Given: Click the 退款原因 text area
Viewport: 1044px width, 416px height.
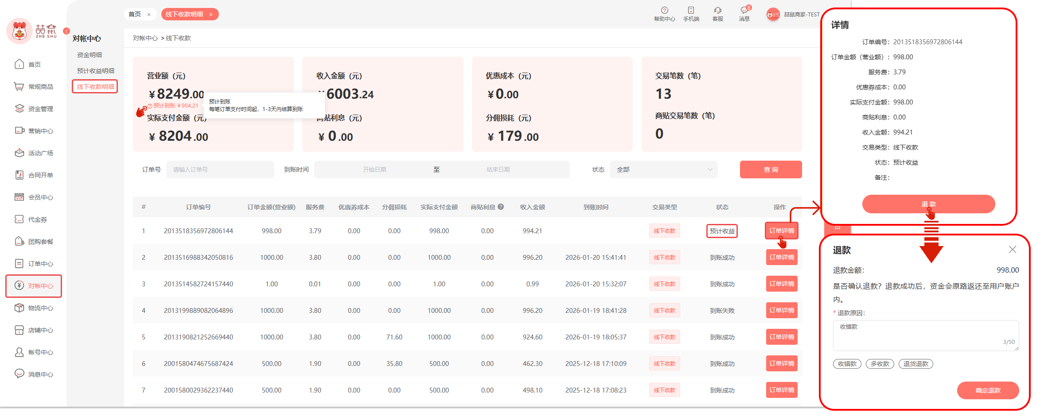Looking at the screenshot, I should [x=926, y=335].
